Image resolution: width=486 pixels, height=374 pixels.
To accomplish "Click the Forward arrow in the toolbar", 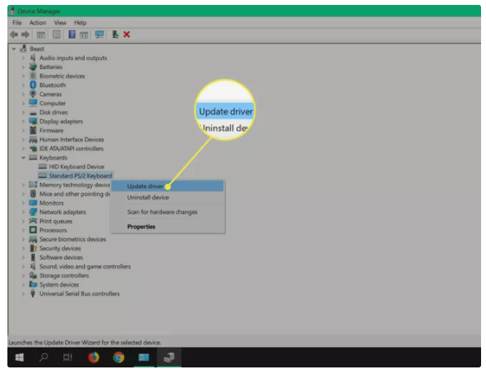I will coord(25,35).
